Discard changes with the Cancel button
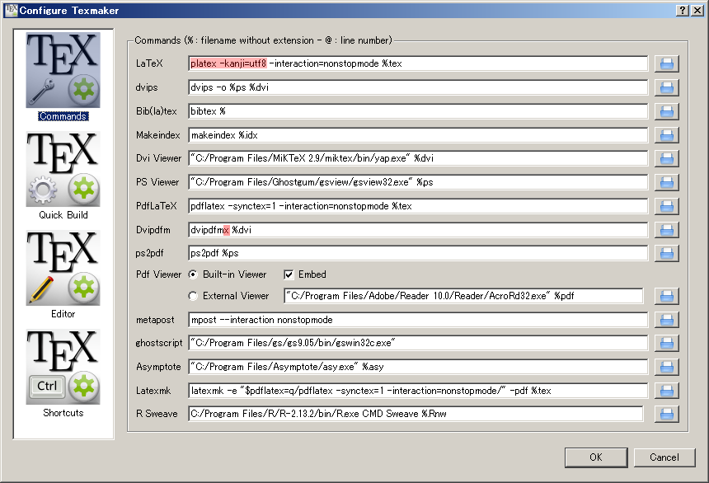This screenshot has width=709, height=483. pyautogui.click(x=664, y=457)
